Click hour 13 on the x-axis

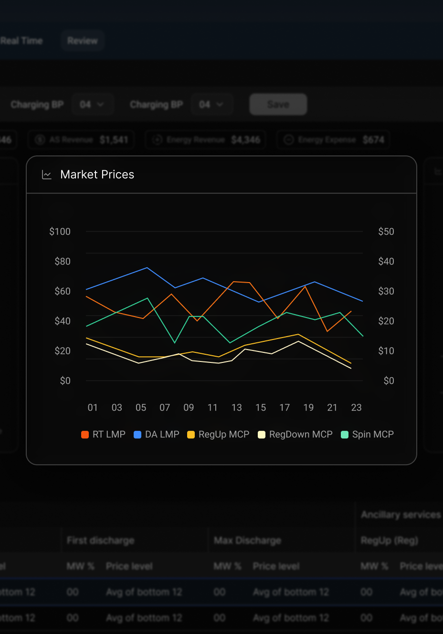pyautogui.click(x=237, y=407)
